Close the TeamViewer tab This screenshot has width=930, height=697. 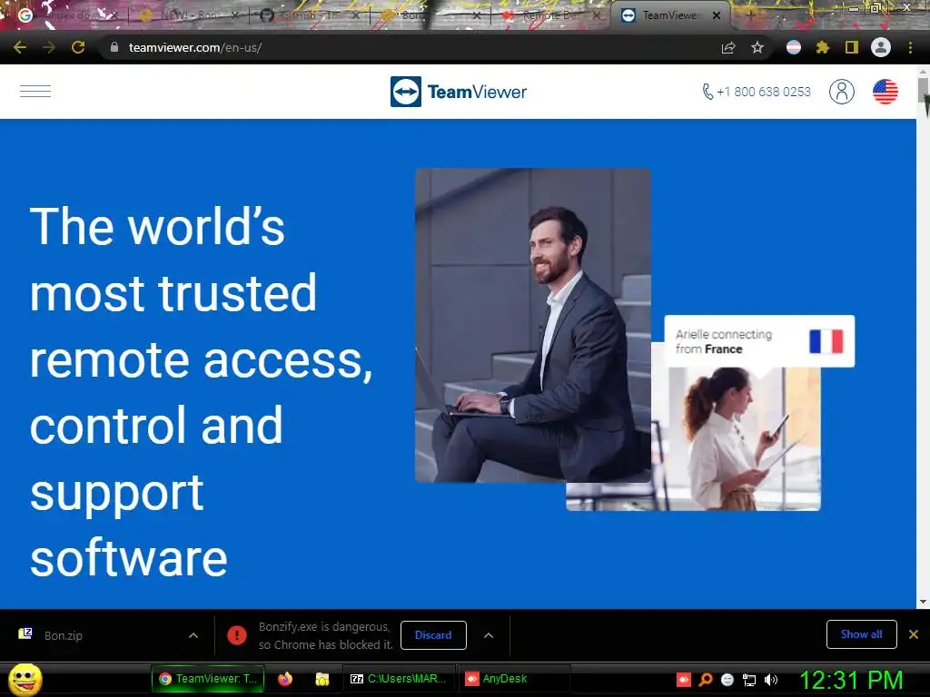point(717,15)
